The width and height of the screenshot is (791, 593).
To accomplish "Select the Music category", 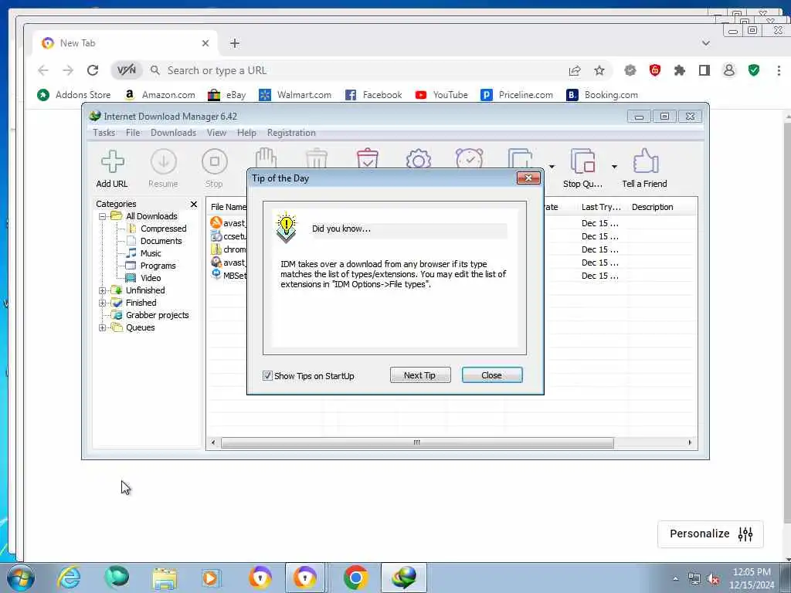I will 151,253.
